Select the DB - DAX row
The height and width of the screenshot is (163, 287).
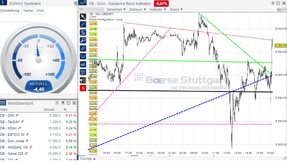tap(38, 115)
